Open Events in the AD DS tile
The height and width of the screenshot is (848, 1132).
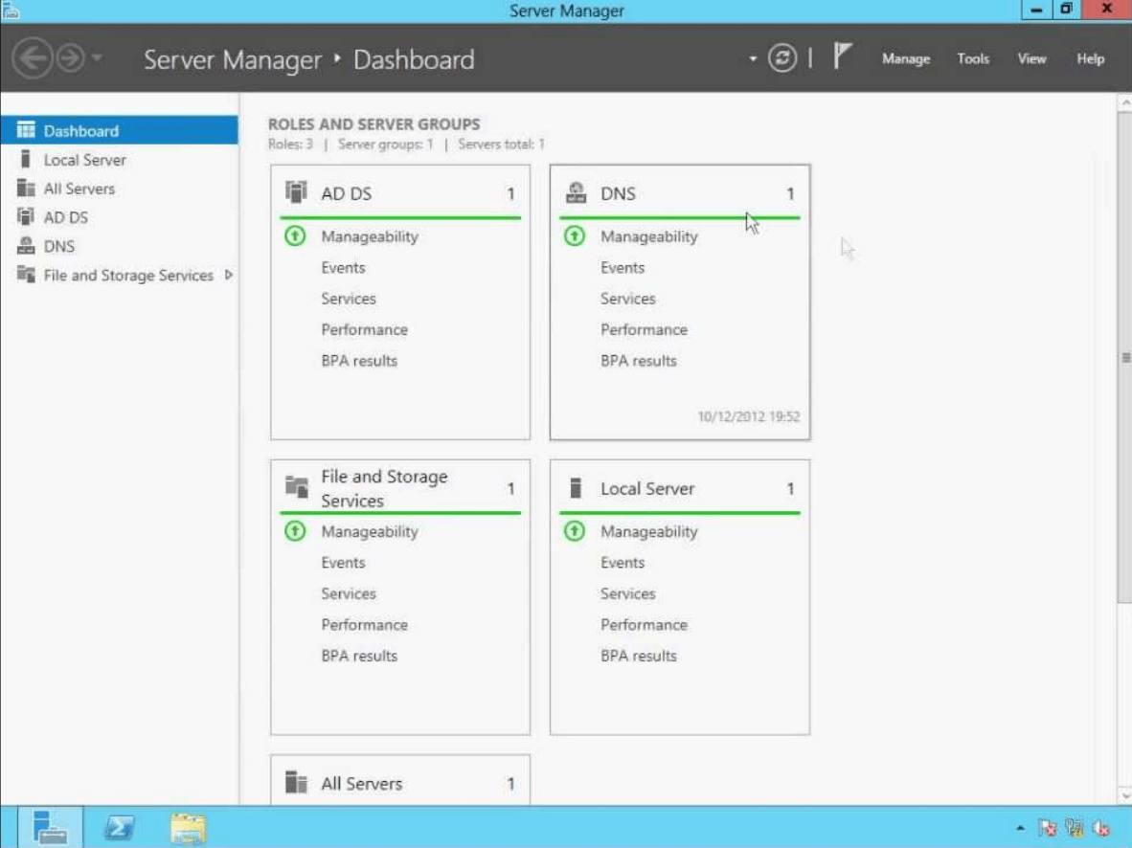click(x=343, y=268)
